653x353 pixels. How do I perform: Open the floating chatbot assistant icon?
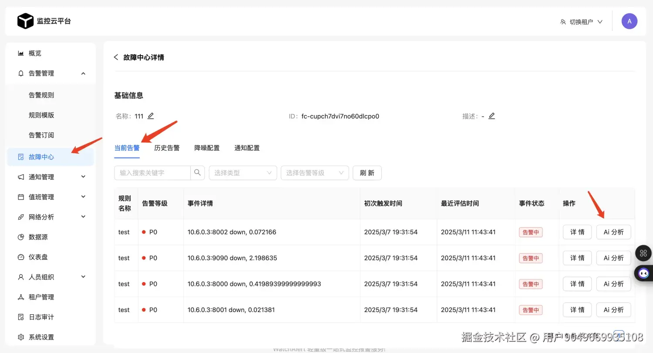click(x=643, y=273)
